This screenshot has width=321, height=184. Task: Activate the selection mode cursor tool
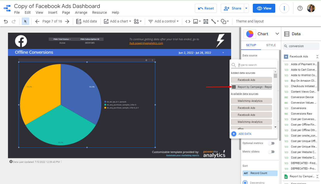[25, 21]
